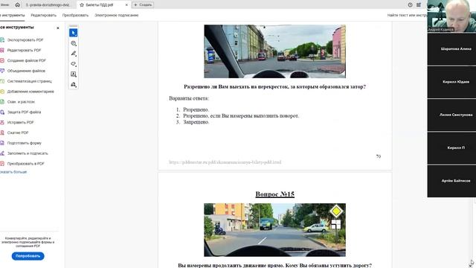Open the Все инструменты tab

pyautogui.click(x=12, y=15)
